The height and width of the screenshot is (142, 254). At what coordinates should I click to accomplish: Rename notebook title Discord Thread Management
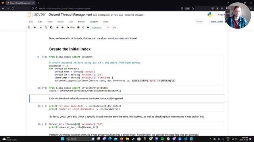(x=70, y=15)
